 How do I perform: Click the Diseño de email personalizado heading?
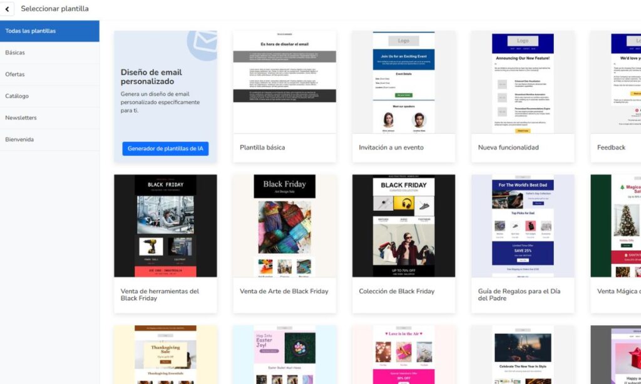click(x=151, y=77)
